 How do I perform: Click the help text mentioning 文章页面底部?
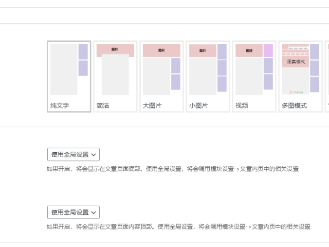click(173, 169)
